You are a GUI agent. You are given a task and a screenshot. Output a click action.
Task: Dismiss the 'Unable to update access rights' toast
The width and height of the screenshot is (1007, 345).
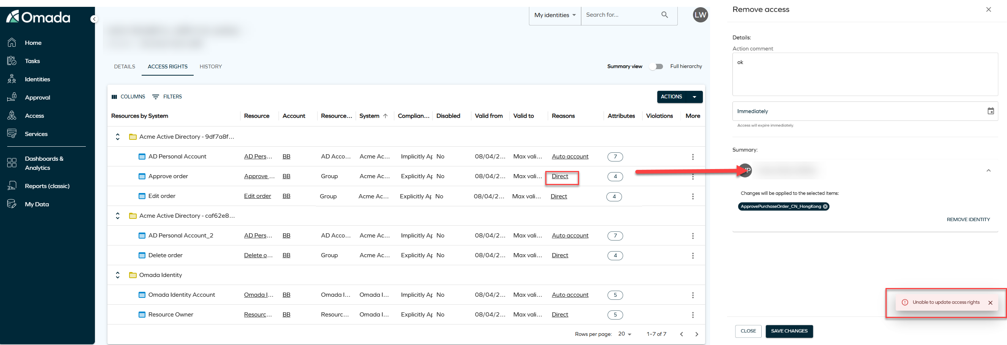[x=990, y=302]
